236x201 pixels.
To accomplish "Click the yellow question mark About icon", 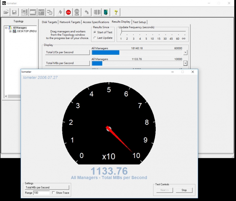I will (x=116, y=12).
